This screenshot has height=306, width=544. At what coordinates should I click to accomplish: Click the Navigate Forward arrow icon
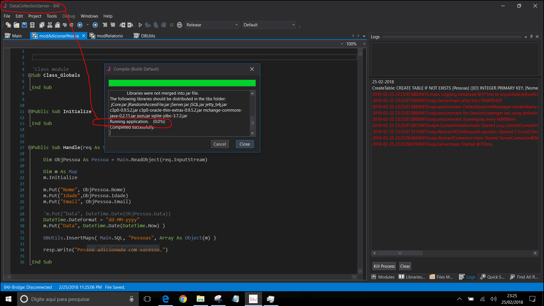tap(95, 25)
